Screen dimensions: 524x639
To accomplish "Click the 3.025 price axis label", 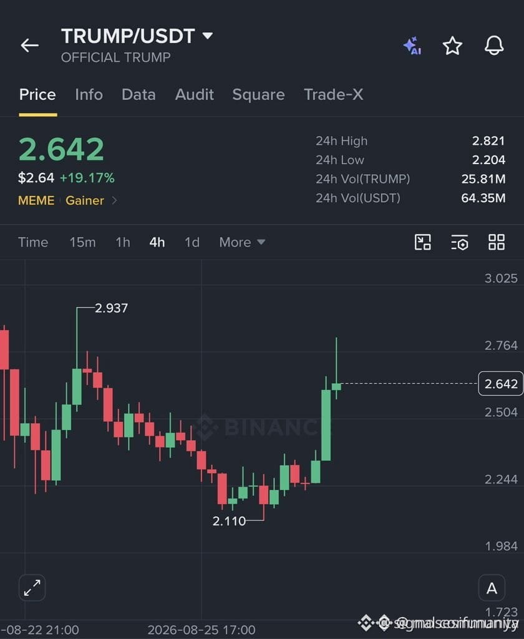I will click(501, 278).
